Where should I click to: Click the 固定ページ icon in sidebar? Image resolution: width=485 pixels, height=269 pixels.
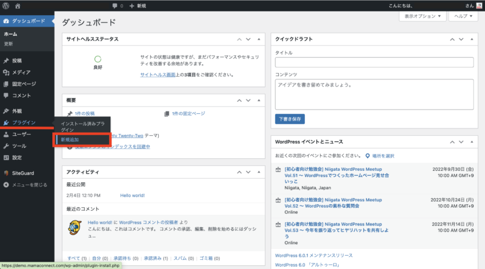6,84
